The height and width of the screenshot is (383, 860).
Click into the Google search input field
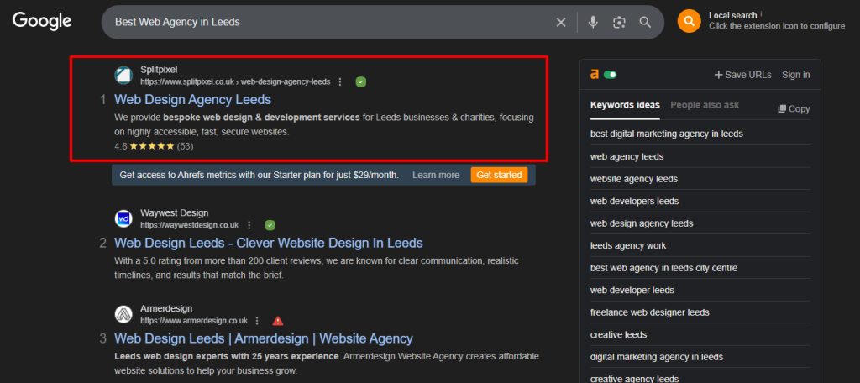point(328,22)
